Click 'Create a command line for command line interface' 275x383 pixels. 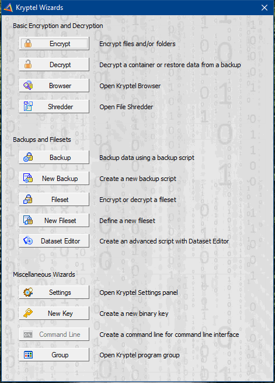pyautogui.click(x=169, y=335)
